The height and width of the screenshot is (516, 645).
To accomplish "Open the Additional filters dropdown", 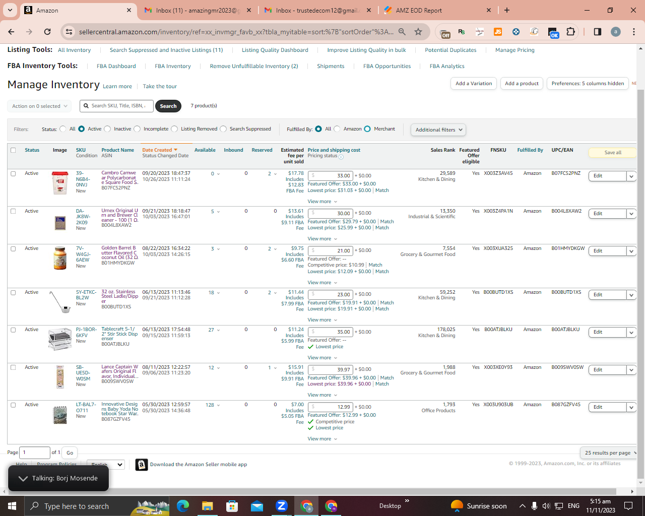I will point(438,130).
